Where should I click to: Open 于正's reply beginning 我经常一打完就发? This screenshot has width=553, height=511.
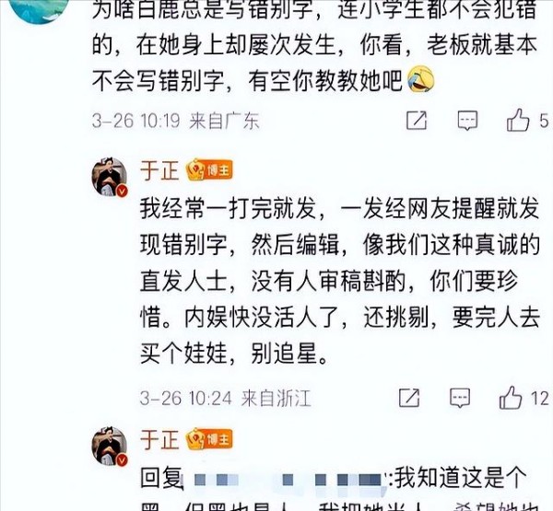(339, 281)
